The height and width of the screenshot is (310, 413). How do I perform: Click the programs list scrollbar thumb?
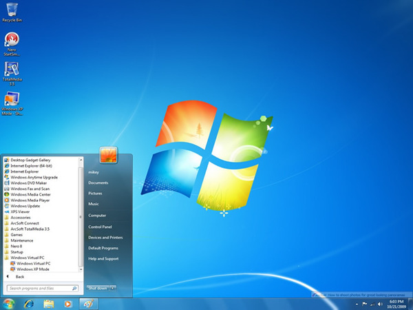pyautogui.click(x=81, y=217)
